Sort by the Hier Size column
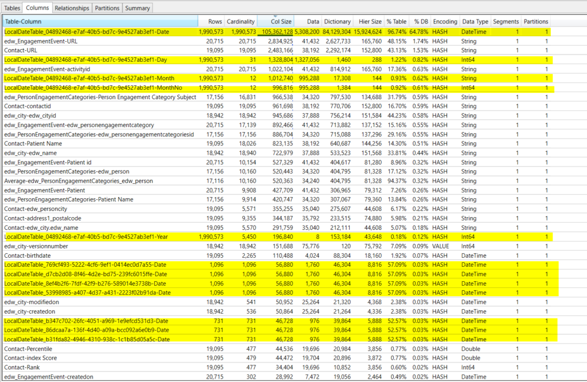 [370, 21]
